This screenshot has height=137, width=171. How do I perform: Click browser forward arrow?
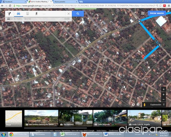point(6,6)
